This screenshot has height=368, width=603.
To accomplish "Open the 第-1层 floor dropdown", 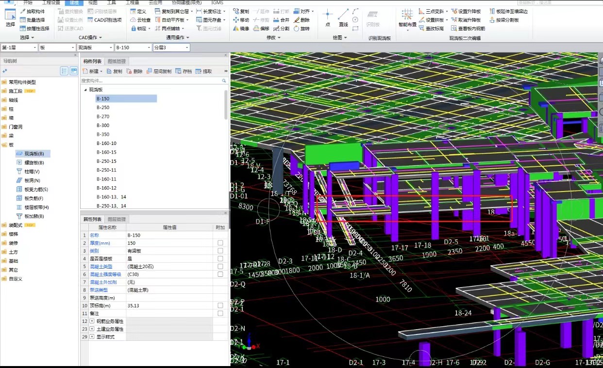I will coord(19,48).
